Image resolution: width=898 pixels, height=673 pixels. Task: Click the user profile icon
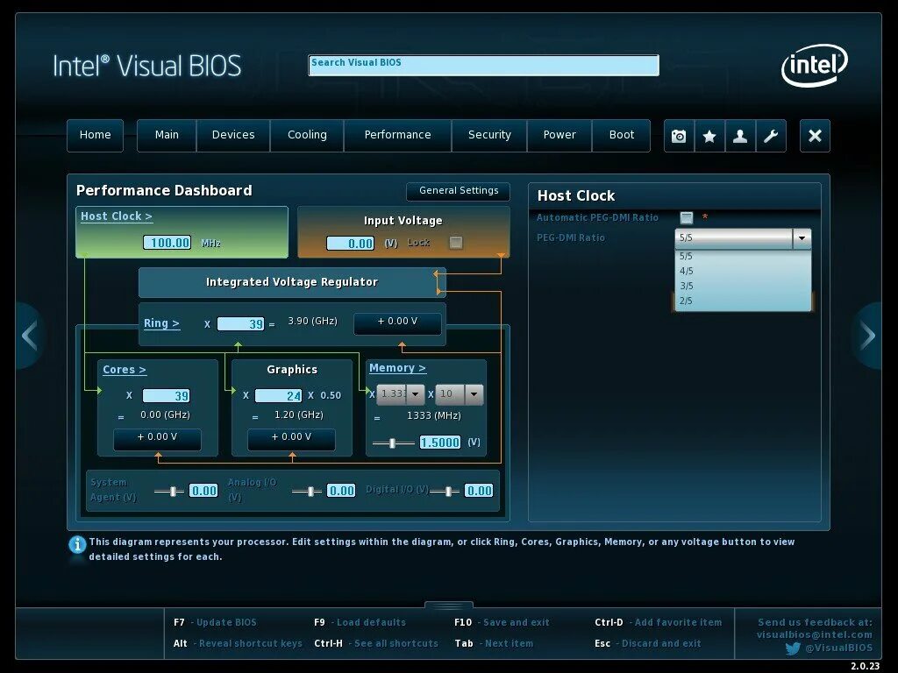click(x=740, y=136)
